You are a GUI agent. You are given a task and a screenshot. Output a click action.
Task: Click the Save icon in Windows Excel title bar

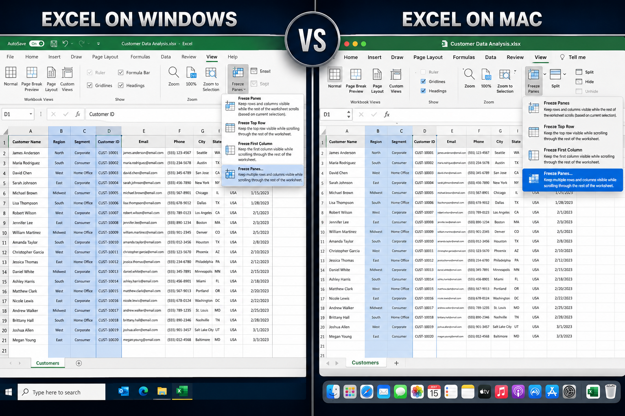coord(54,43)
